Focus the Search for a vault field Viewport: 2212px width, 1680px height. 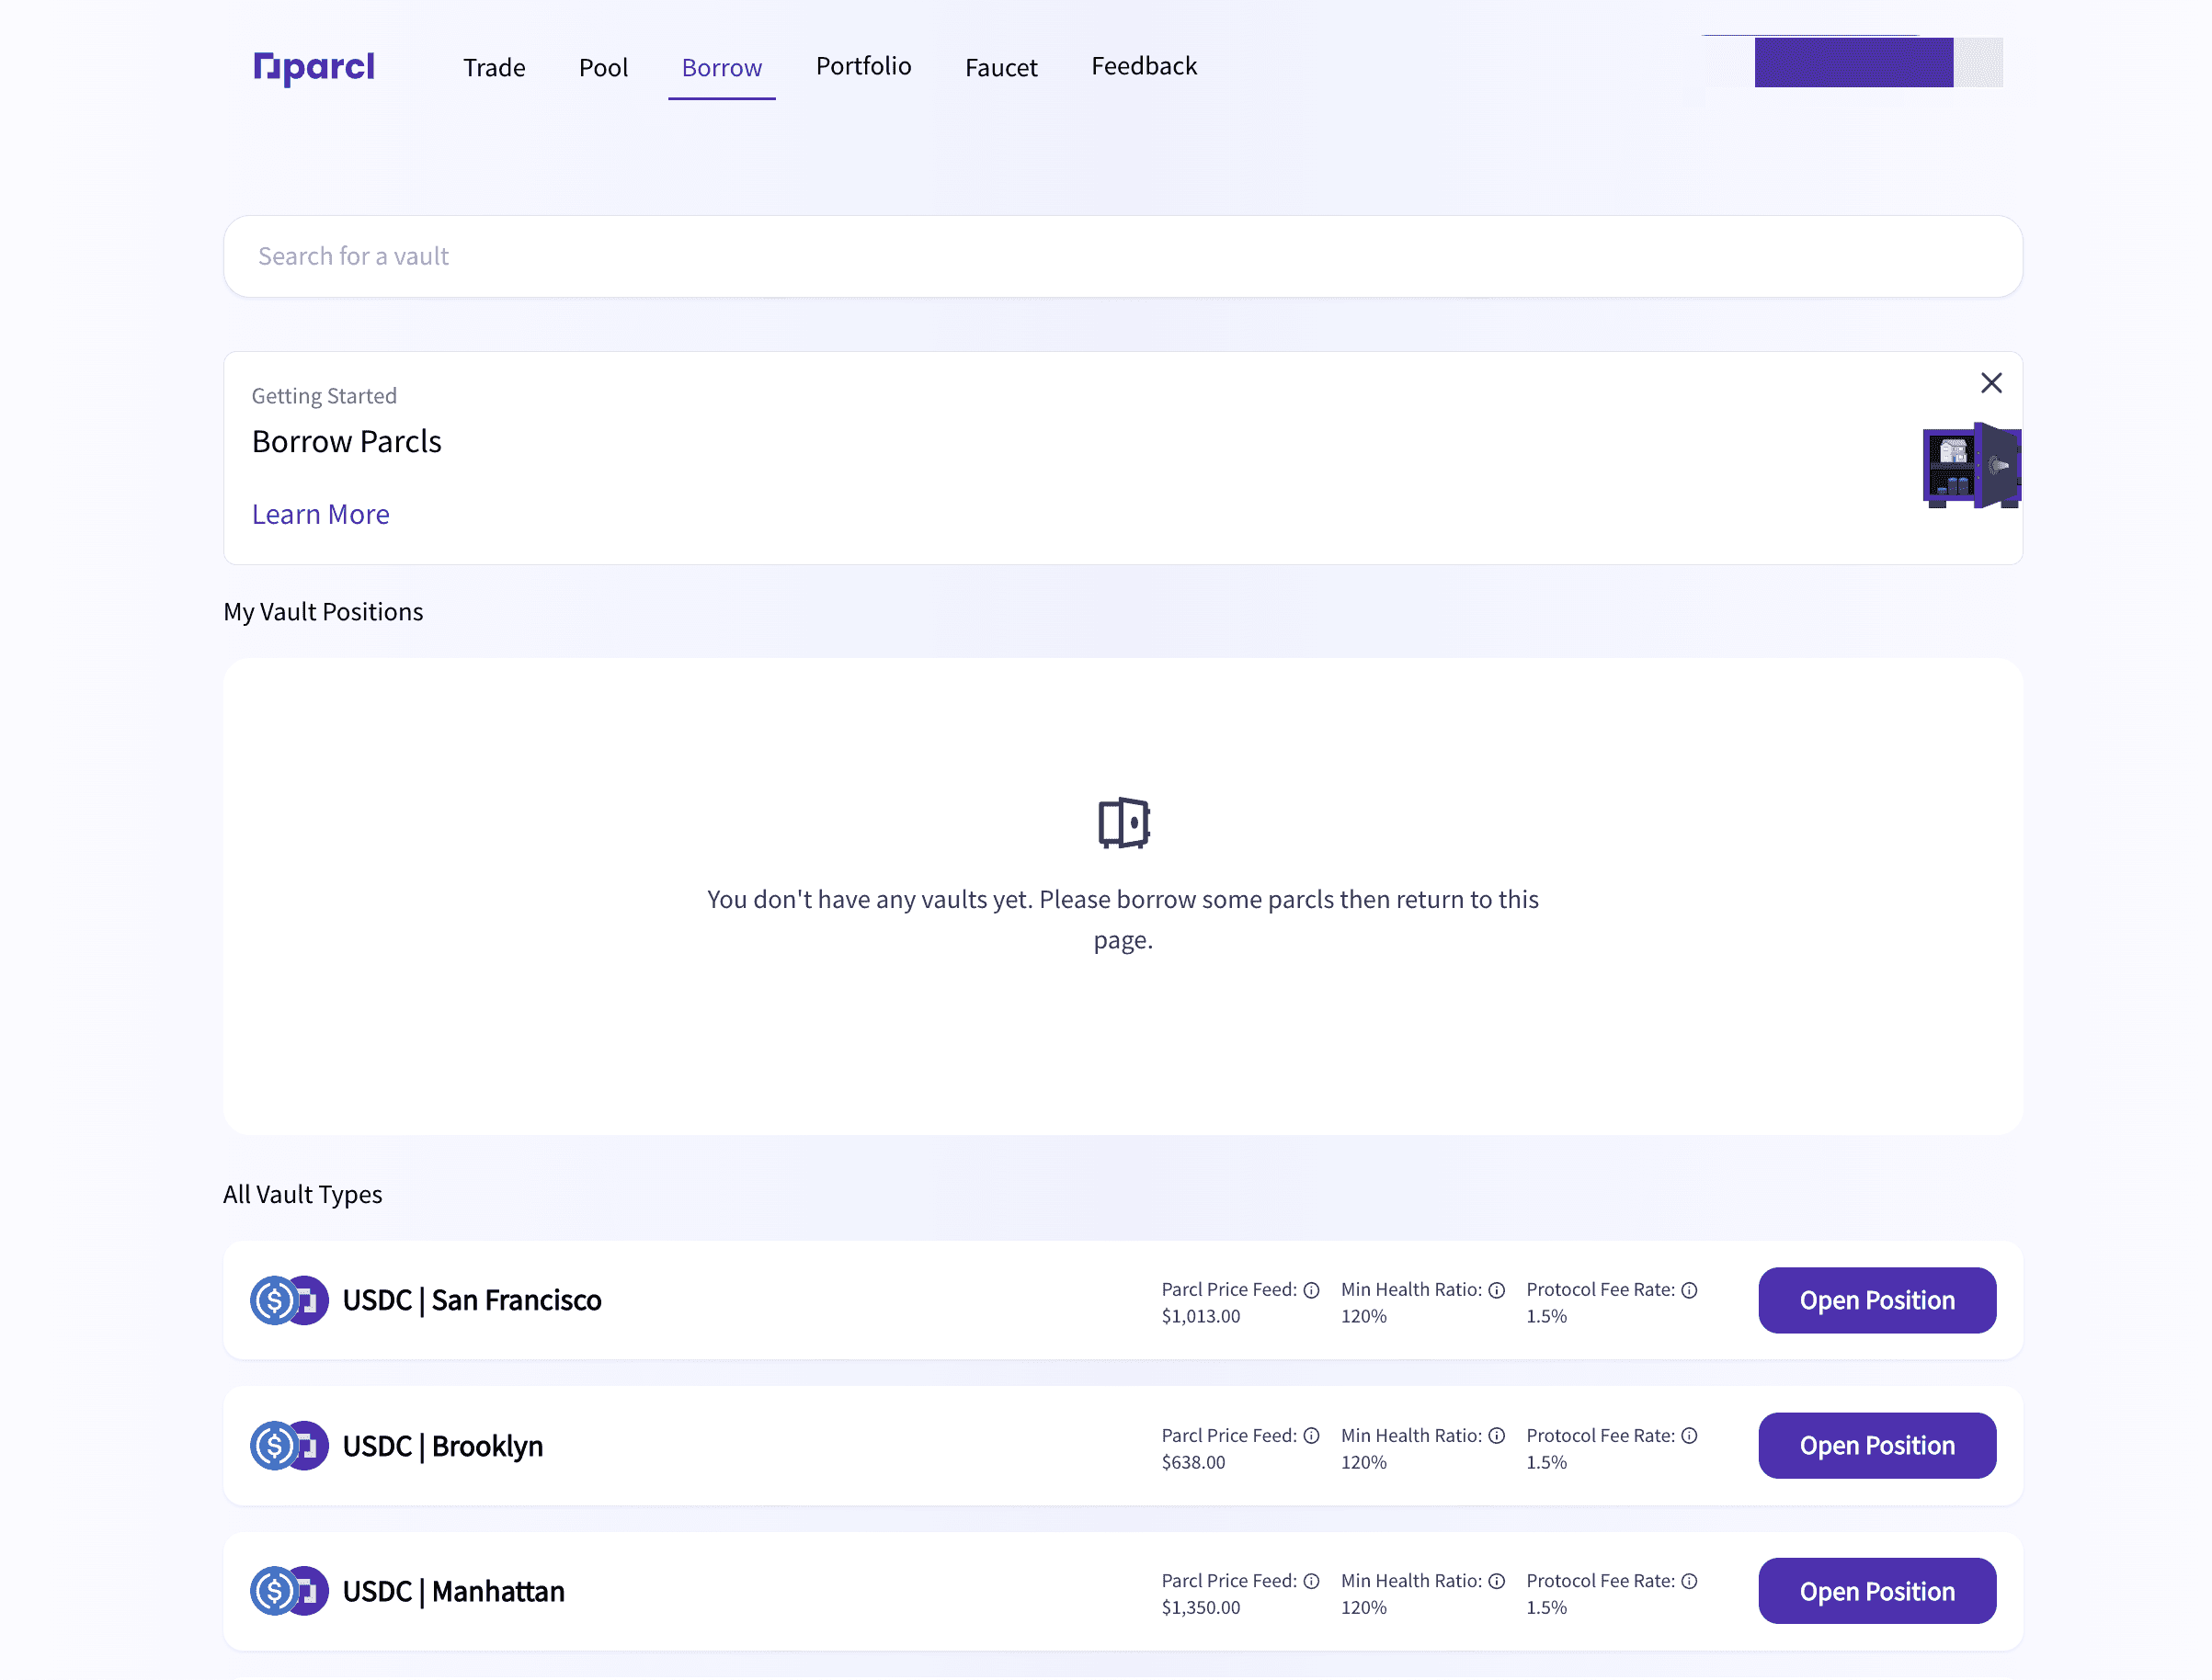coord(1123,256)
